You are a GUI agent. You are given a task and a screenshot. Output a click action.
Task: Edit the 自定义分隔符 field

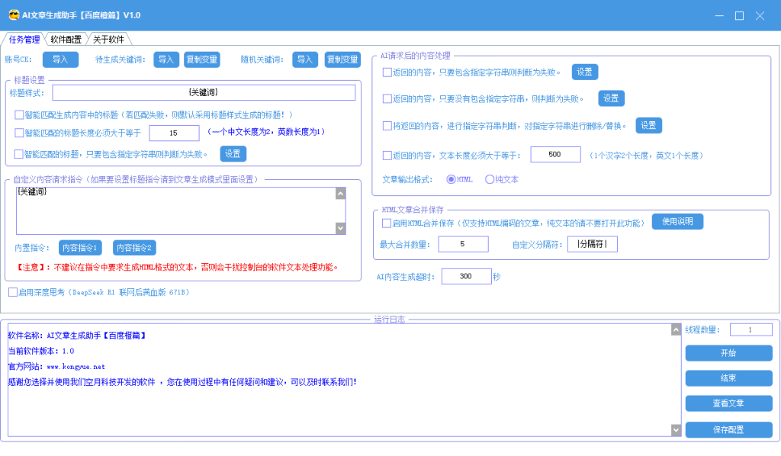[x=592, y=245]
